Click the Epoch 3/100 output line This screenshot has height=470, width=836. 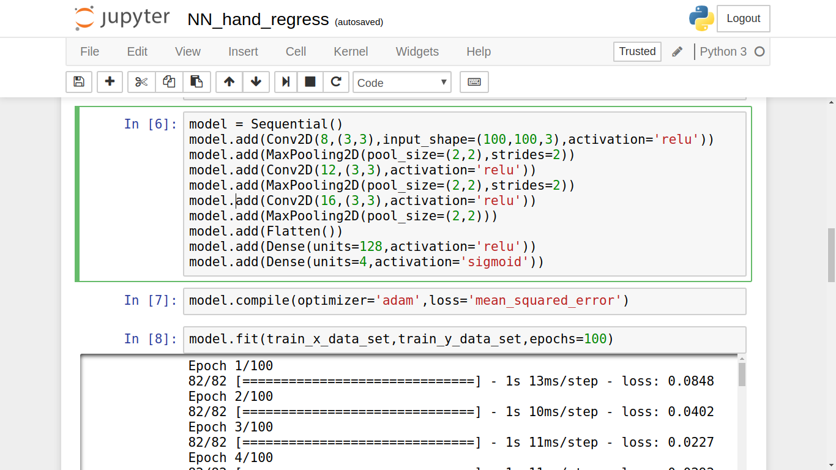click(231, 427)
